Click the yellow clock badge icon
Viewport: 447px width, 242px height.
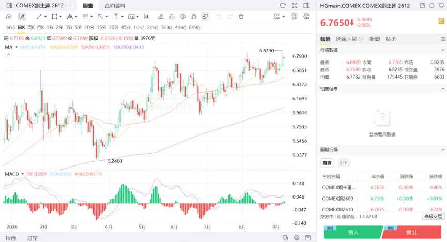(x=441, y=21)
